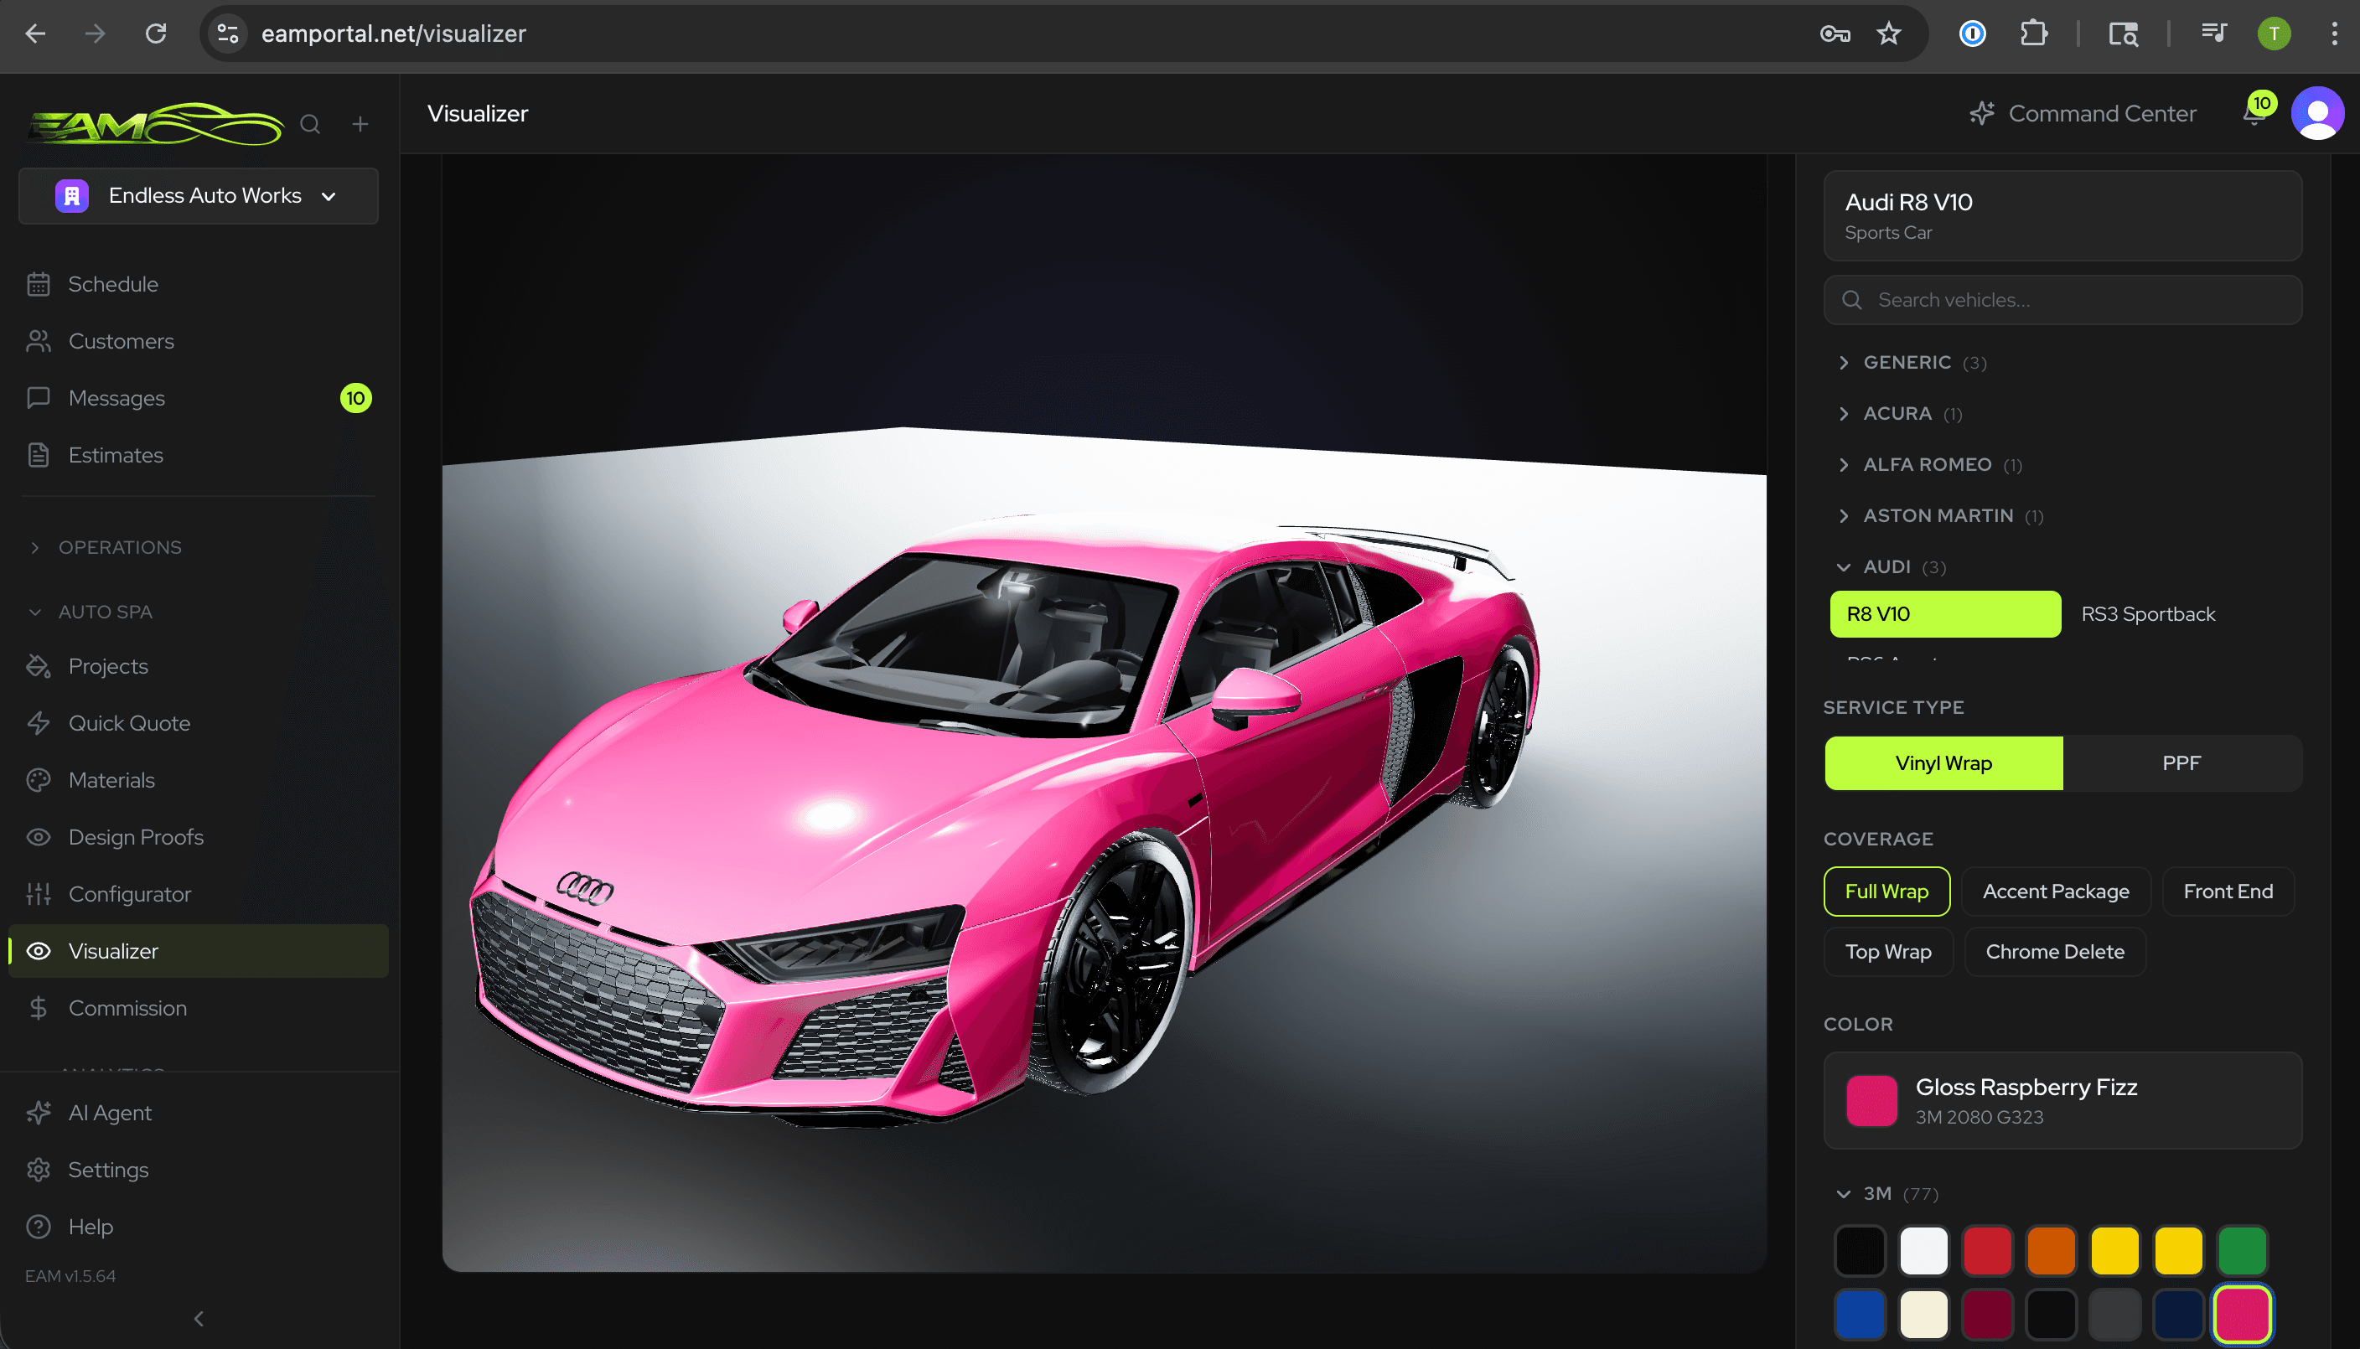Open Quick Quote via its lightning icon
Viewport: 2360px width, 1349px height.
[x=38, y=722]
